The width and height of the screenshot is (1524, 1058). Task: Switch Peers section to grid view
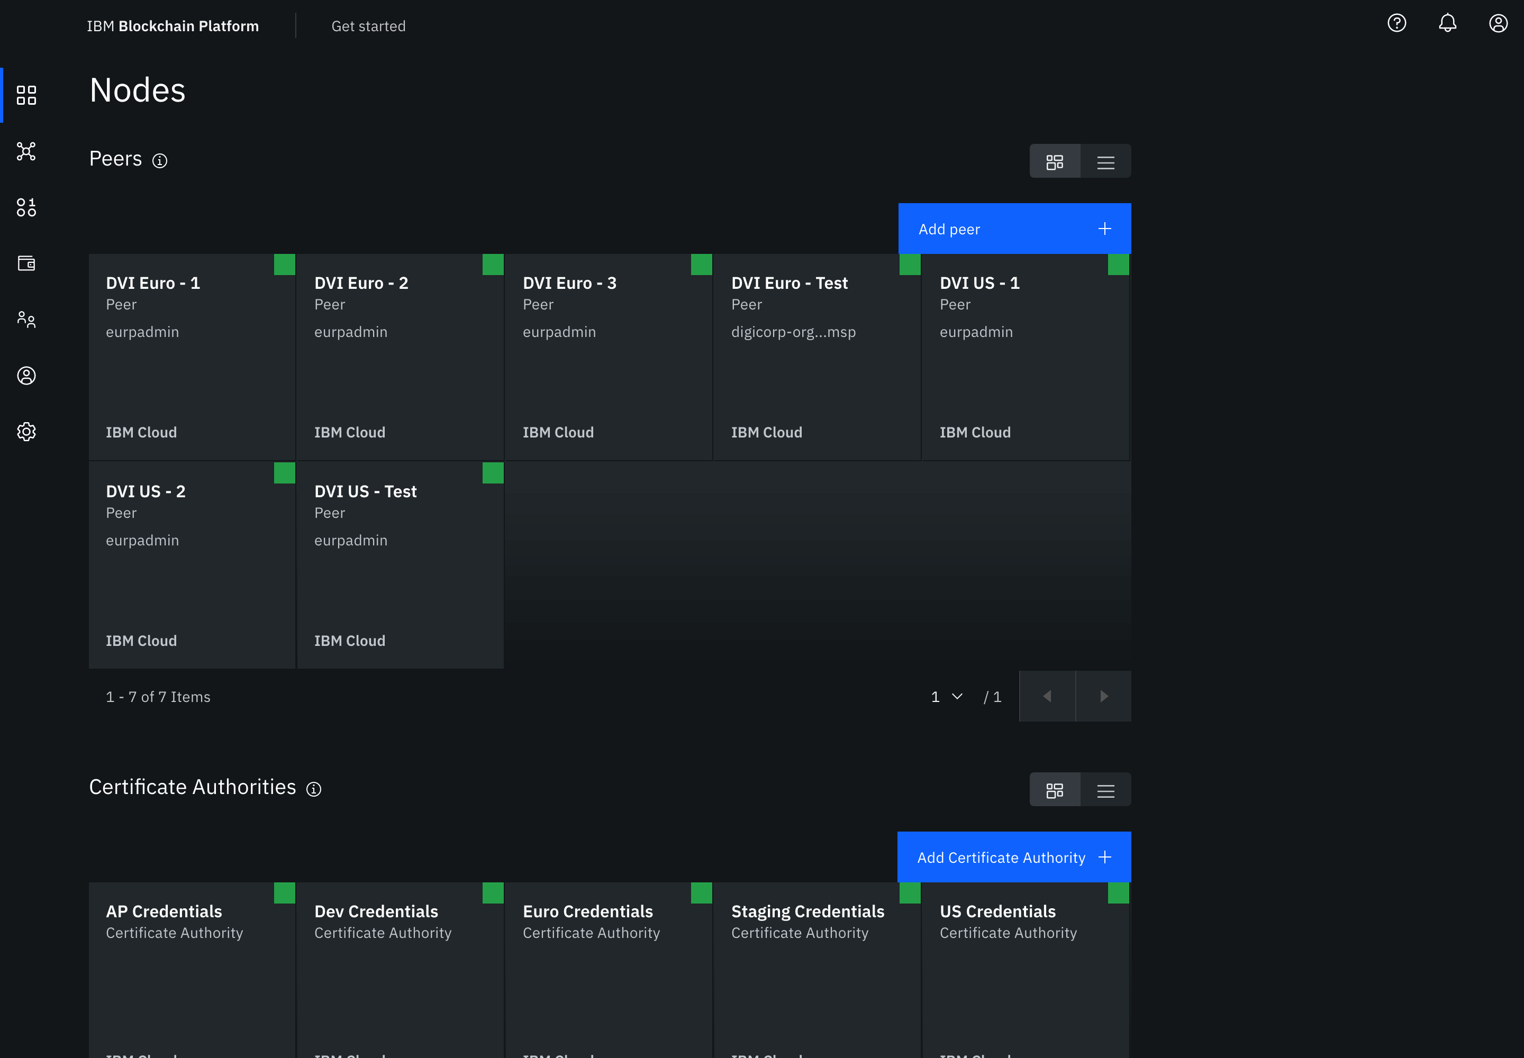(1055, 161)
